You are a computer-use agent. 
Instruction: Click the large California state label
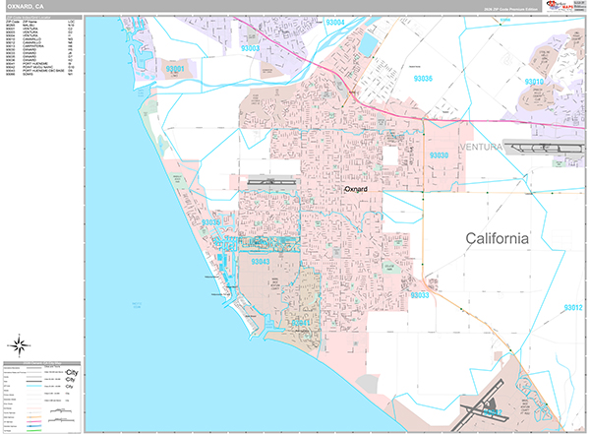[x=497, y=239]
